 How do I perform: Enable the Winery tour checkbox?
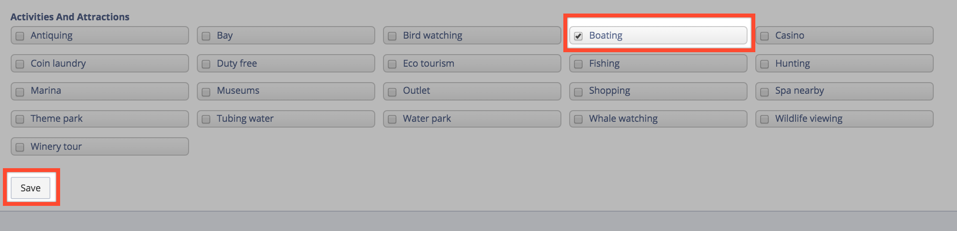[x=20, y=147]
